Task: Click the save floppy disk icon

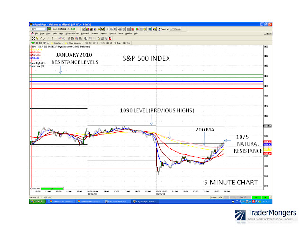Action: 103,29
